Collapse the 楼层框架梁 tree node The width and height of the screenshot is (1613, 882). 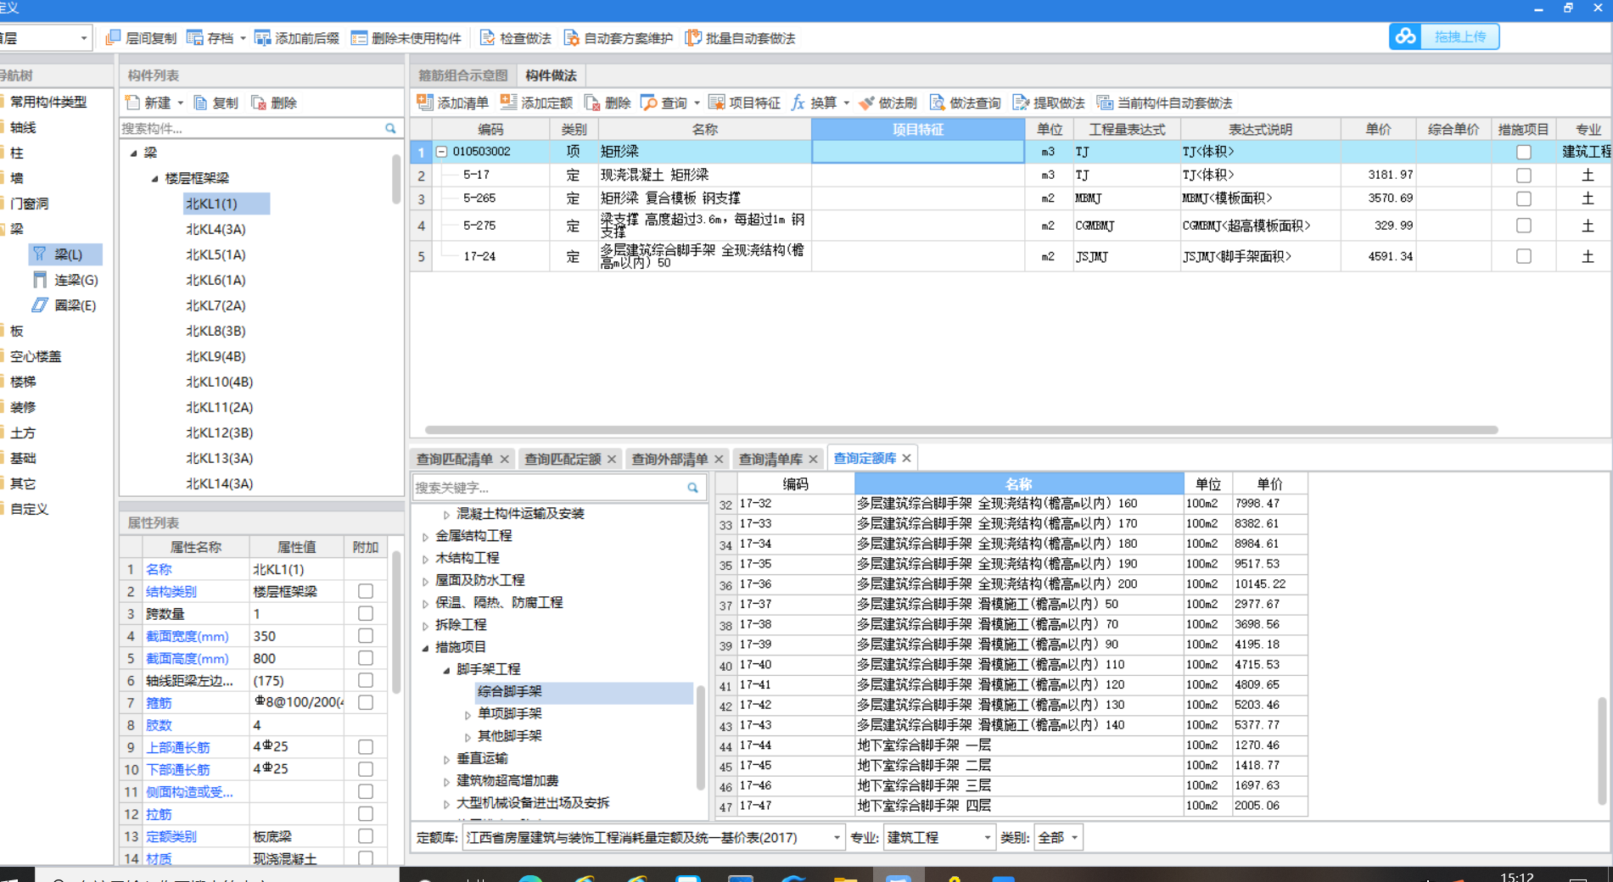(x=154, y=179)
